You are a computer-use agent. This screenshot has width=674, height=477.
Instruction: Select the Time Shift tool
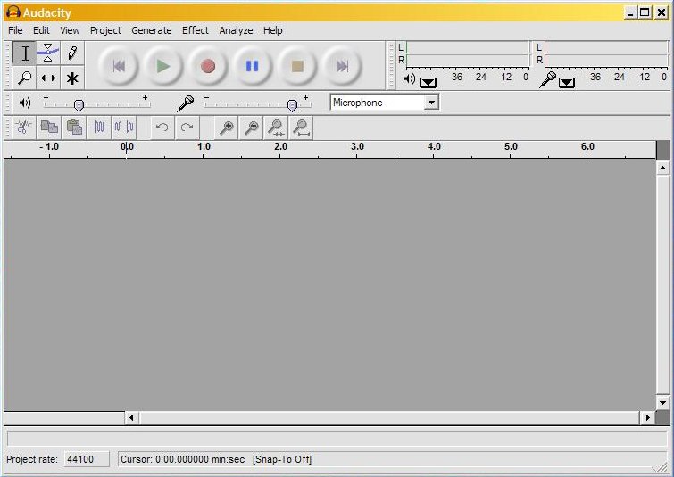(x=48, y=78)
